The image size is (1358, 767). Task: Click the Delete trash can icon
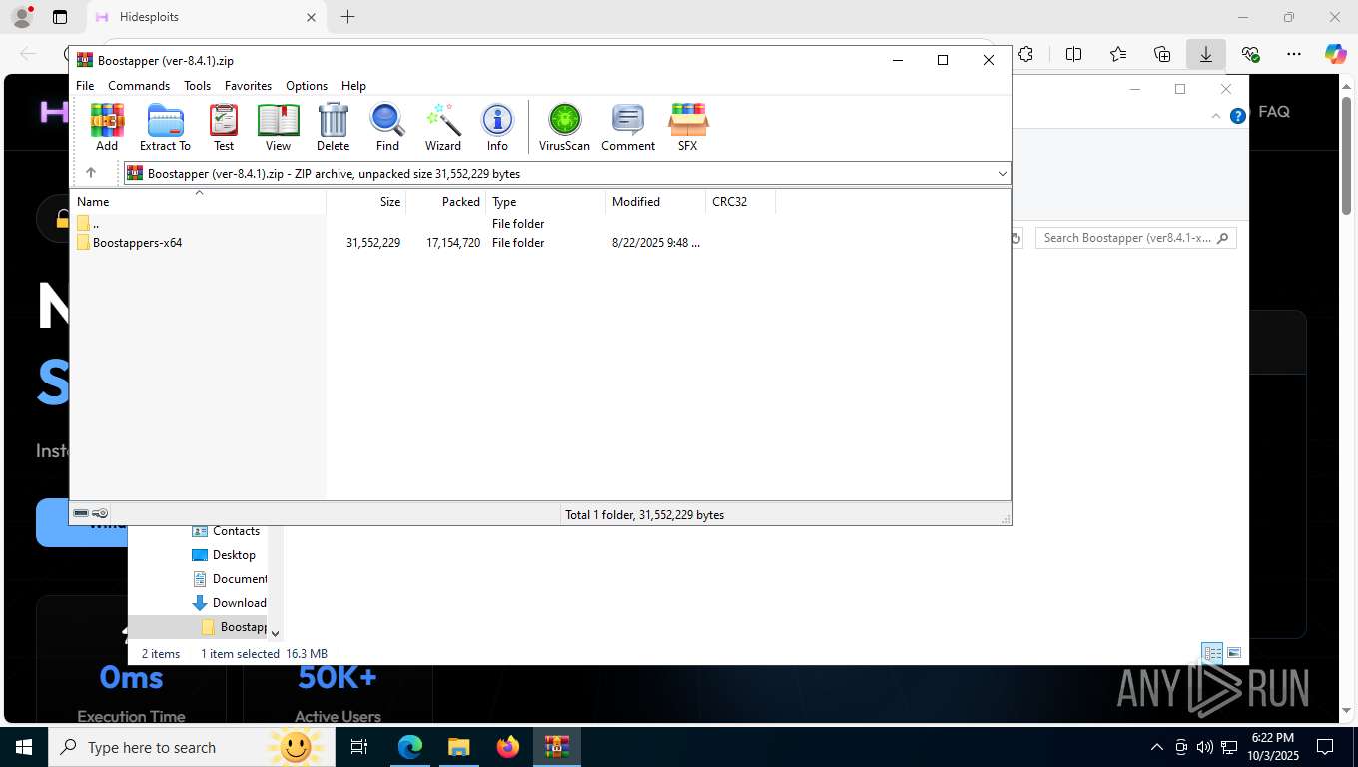tap(333, 127)
